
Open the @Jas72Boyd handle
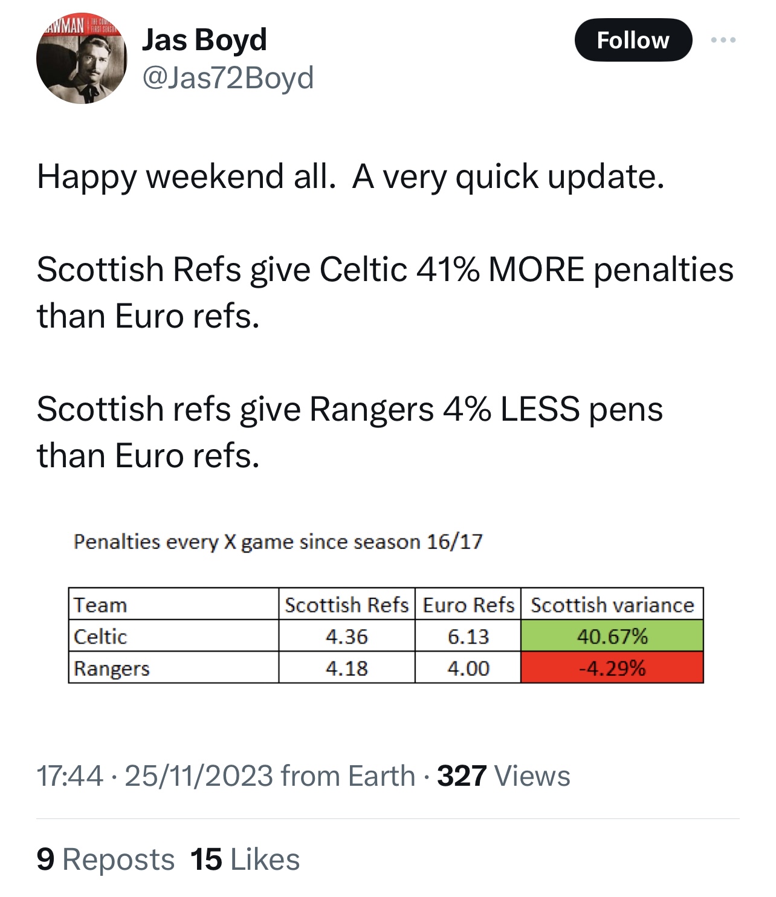228,79
